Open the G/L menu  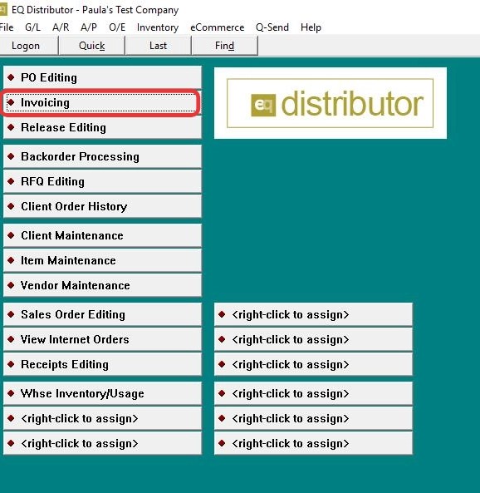click(32, 27)
